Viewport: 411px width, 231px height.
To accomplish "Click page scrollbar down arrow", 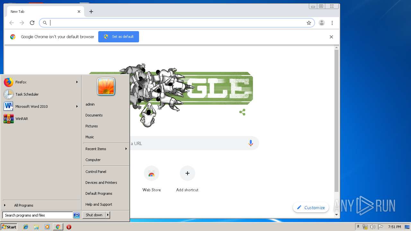I will [337, 214].
